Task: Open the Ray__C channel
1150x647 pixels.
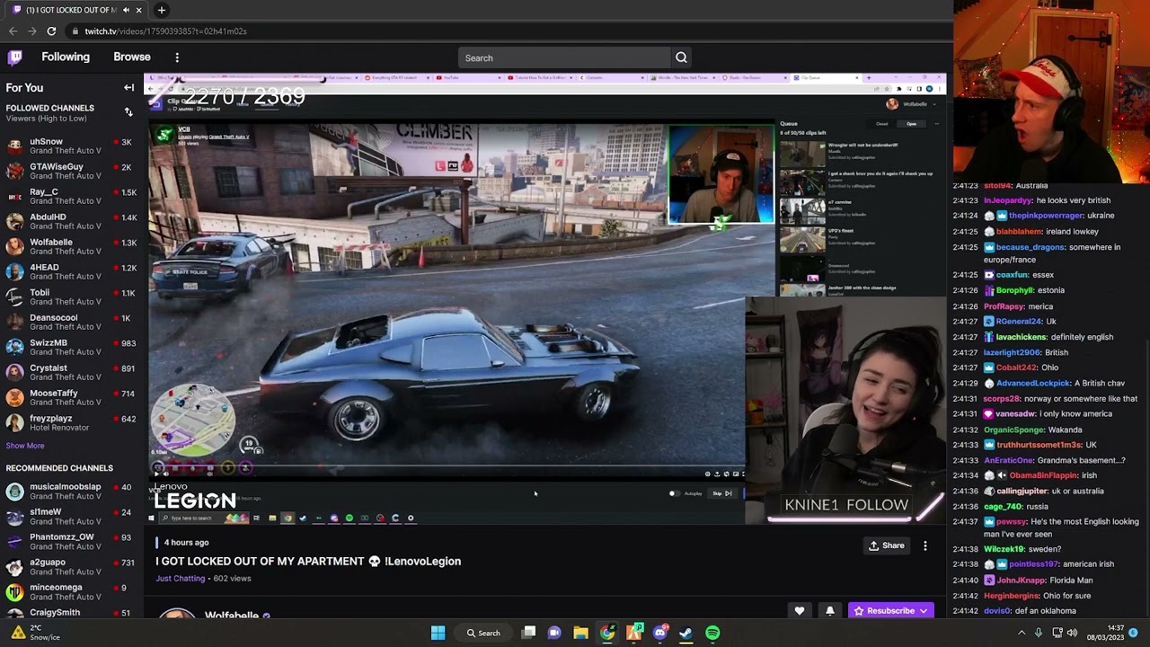Action: pyautogui.click(x=72, y=197)
